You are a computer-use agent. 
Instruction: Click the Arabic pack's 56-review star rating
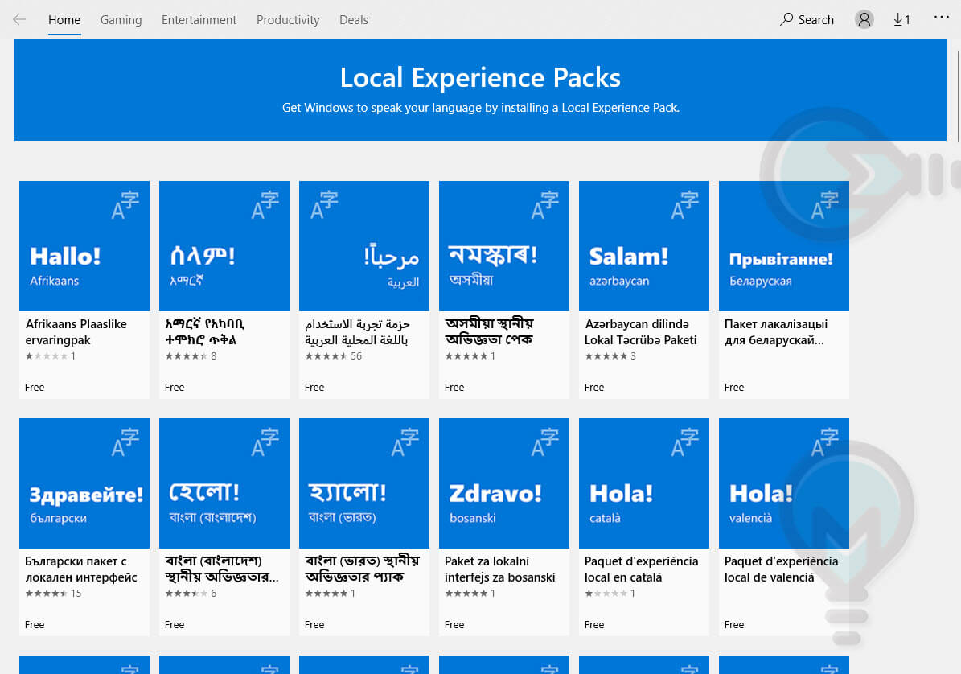click(x=334, y=356)
